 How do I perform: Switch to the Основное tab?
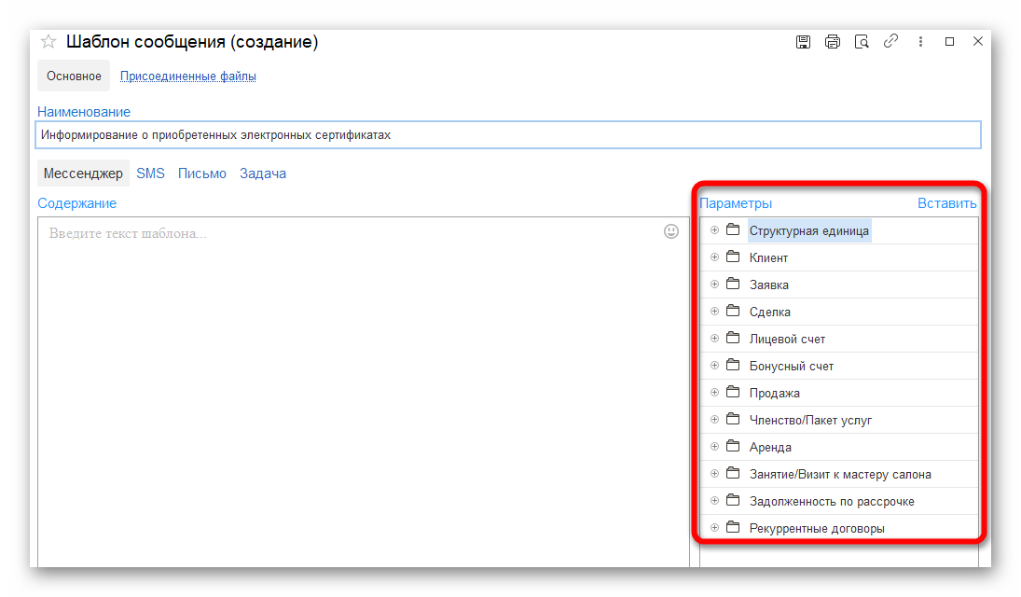point(74,76)
